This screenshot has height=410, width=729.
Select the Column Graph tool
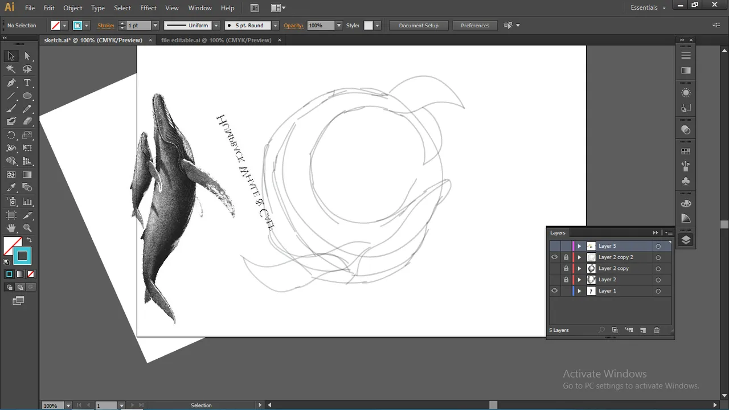(x=27, y=202)
